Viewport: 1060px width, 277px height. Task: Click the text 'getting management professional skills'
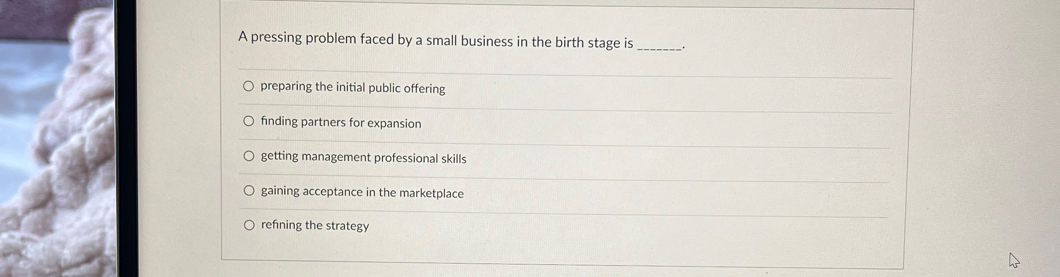[363, 158]
